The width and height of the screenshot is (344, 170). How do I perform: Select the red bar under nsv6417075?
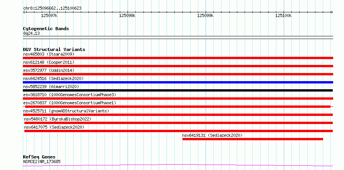point(178,131)
